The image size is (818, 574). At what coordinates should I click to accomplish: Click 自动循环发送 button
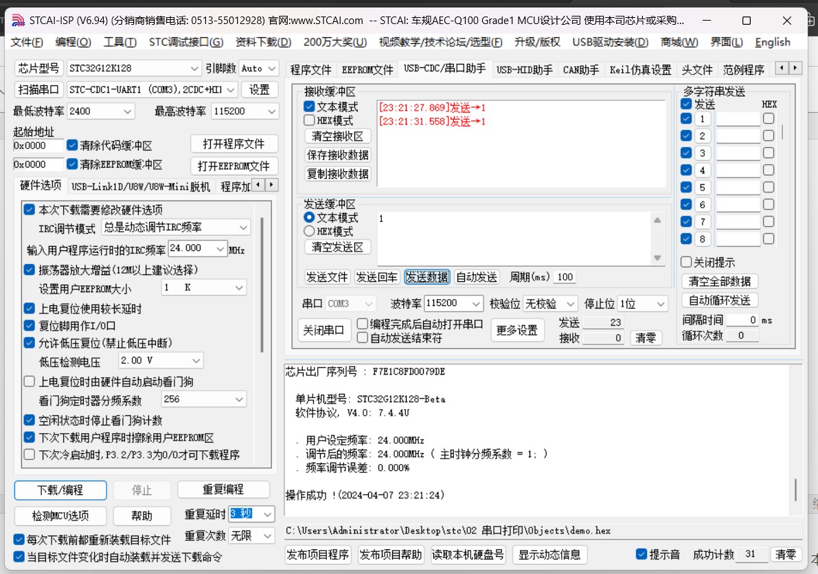pyautogui.click(x=719, y=300)
